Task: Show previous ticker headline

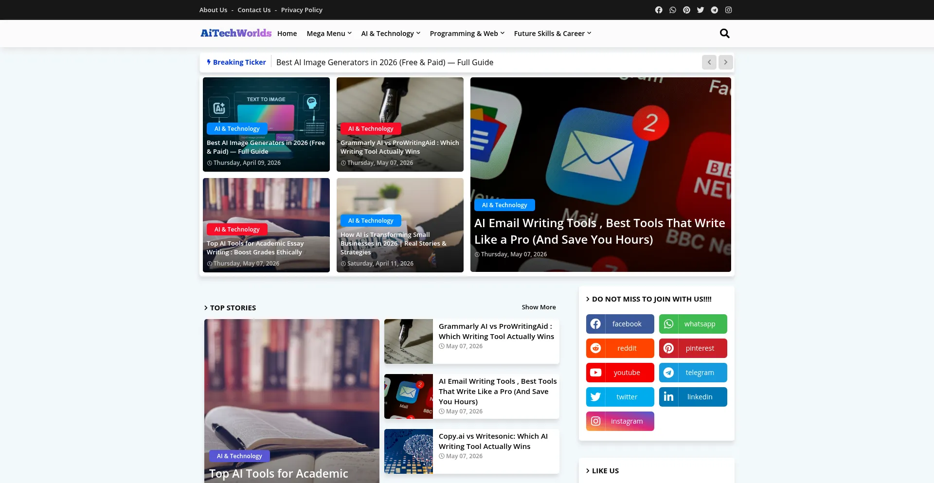Action: point(709,62)
